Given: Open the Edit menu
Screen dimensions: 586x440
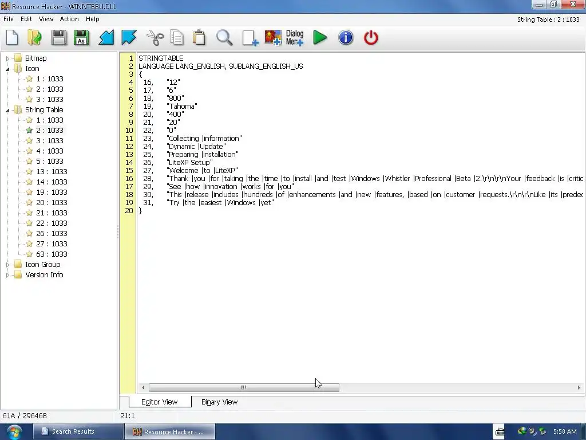Looking at the screenshot, I should [26, 19].
